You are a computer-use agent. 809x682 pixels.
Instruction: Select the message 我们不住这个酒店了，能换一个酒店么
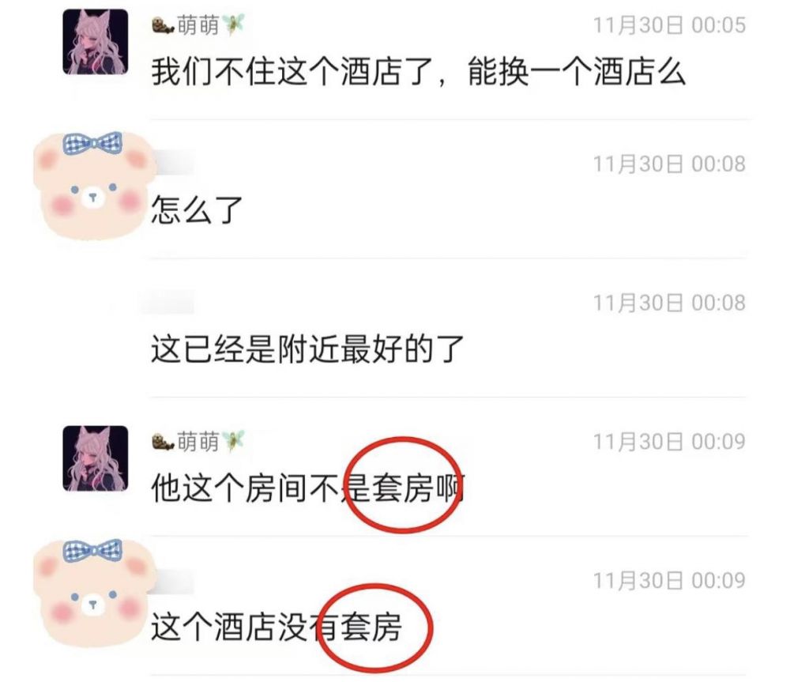[x=419, y=71]
